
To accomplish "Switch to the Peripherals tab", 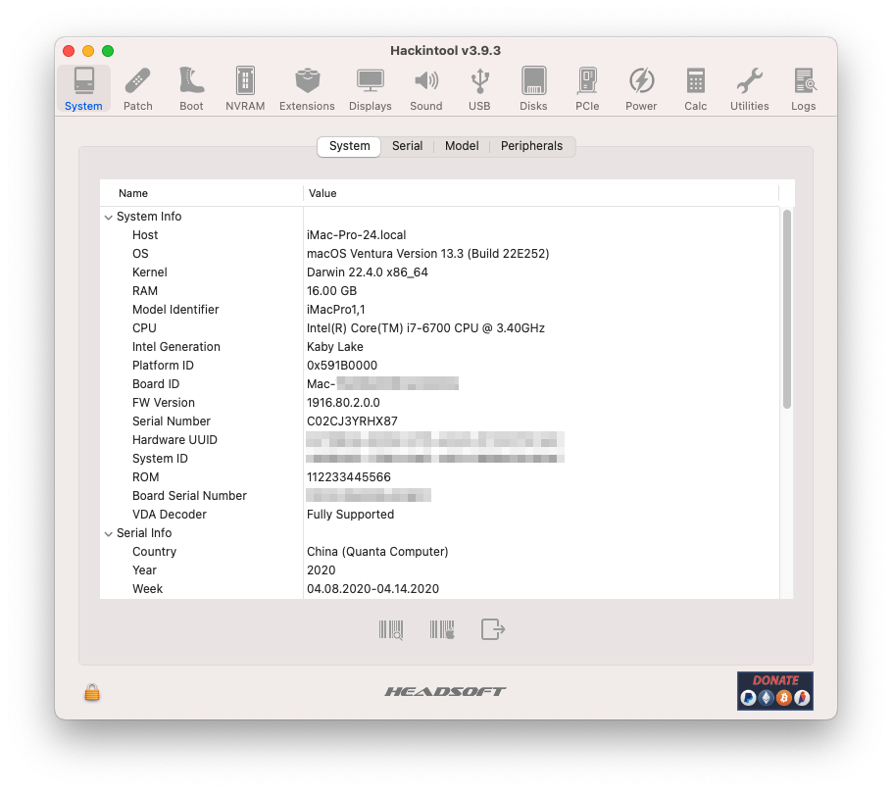I will click(x=531, y=146).
